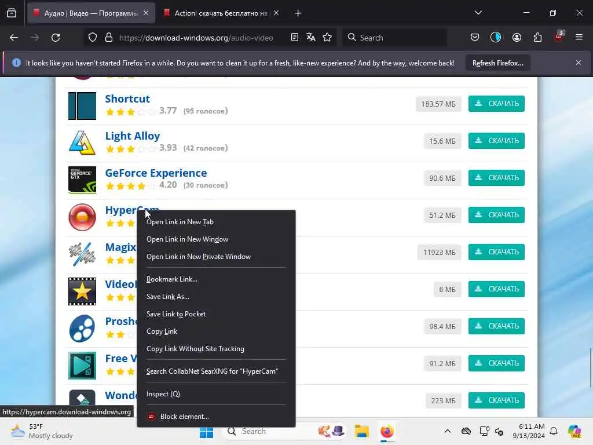
Task: Click СКАЧАТЬ next to 6 МБ
Action: tap(496, 289)
